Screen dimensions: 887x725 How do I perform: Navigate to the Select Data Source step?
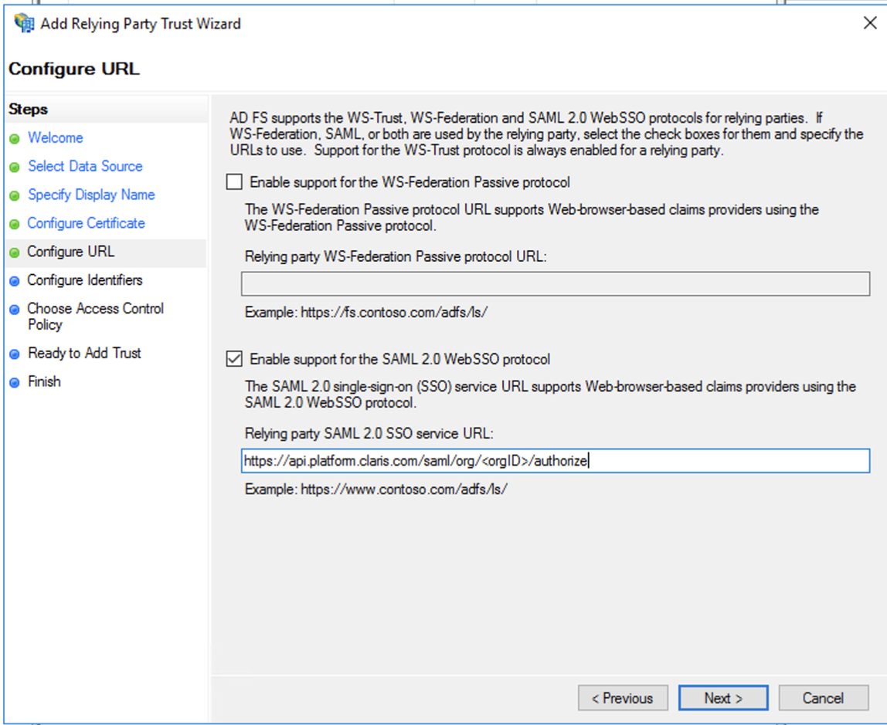pyautogui.click(x=85, y=166)
